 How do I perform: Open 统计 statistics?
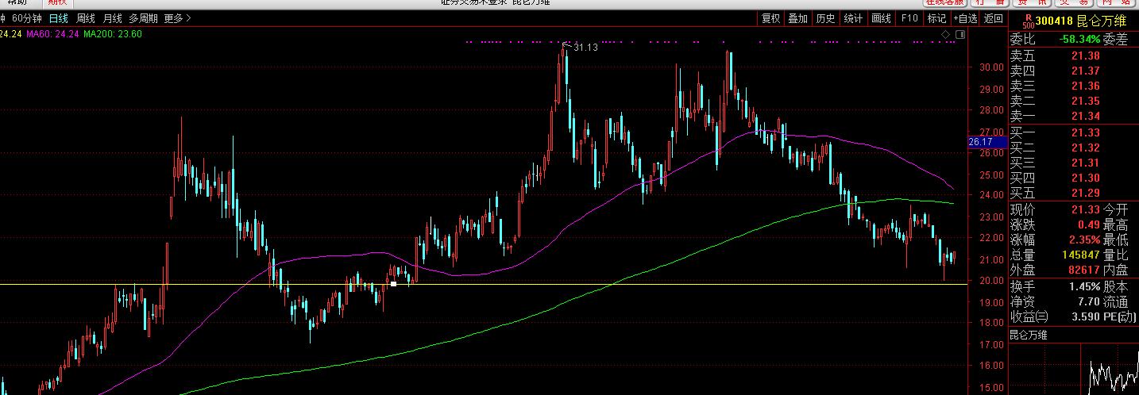pos(853,18)
